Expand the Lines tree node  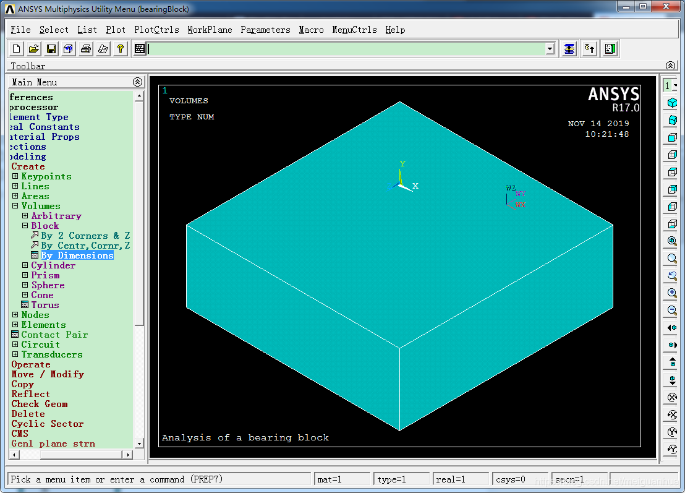(15, 186)
